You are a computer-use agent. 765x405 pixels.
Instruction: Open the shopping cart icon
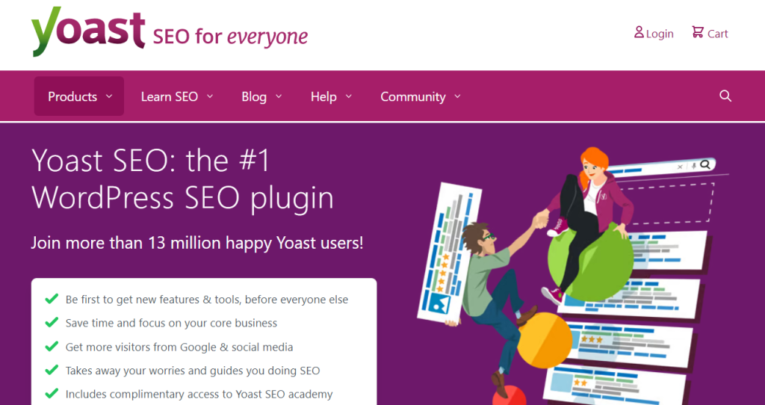tap(698, 32)
